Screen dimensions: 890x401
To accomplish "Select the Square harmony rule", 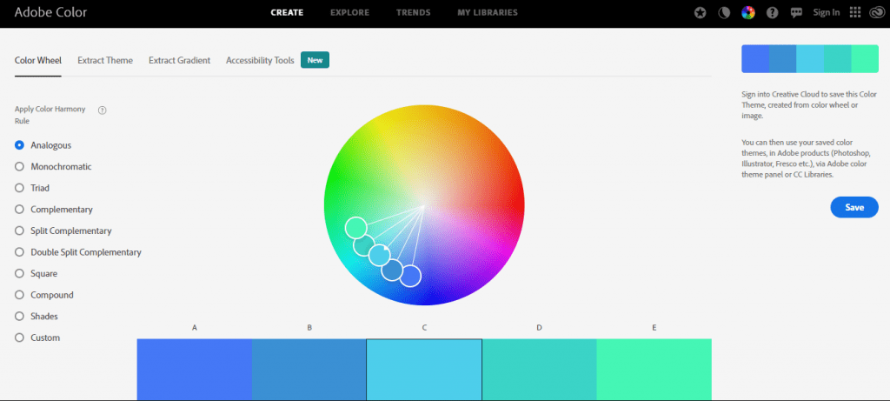I will coord(37,273).
